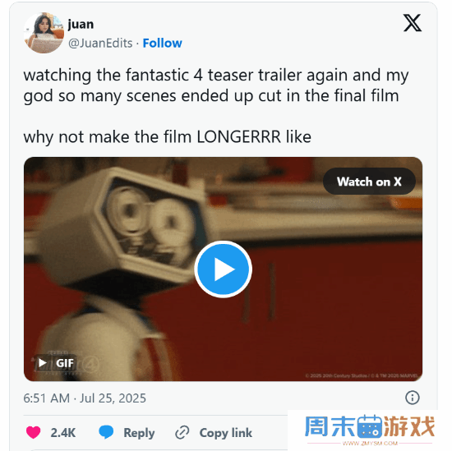Play the video with the blue play button

point(223,269)
